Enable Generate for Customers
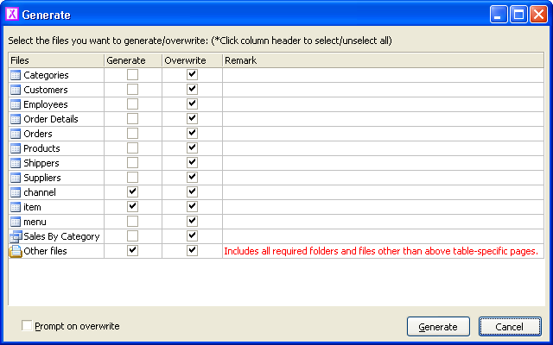 pos(132,90)
